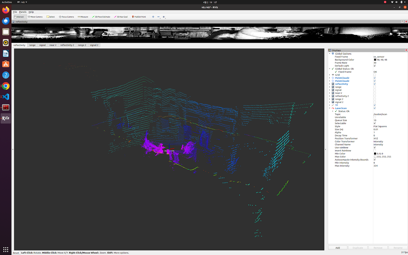Image resolution: width=408 pixels, height=255 pixels.
Task: Click the minus remove-tool icon
Action: 159,17
